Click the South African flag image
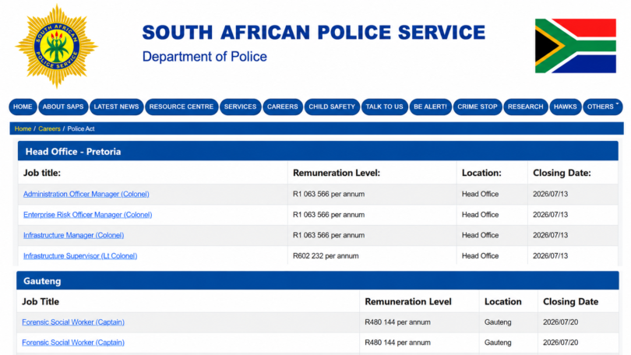Screen dimensions: 631x355 [576, 46]
